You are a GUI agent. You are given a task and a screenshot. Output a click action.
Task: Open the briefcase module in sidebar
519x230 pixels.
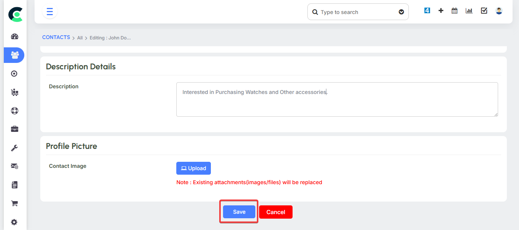coord(15,129)
